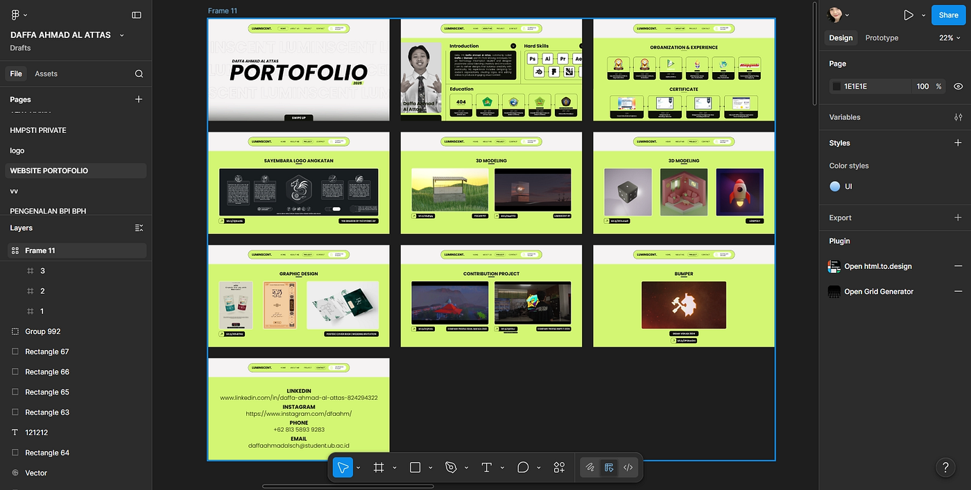Click the search icon beside Assets
Viewport: 971px width, 490px height.
pyautogui.click(x=139, y=73)
